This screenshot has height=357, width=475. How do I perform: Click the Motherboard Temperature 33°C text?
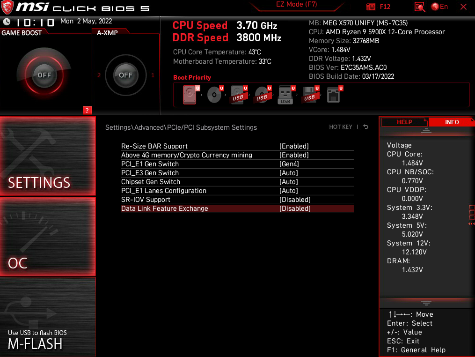(x=222, y=61)
